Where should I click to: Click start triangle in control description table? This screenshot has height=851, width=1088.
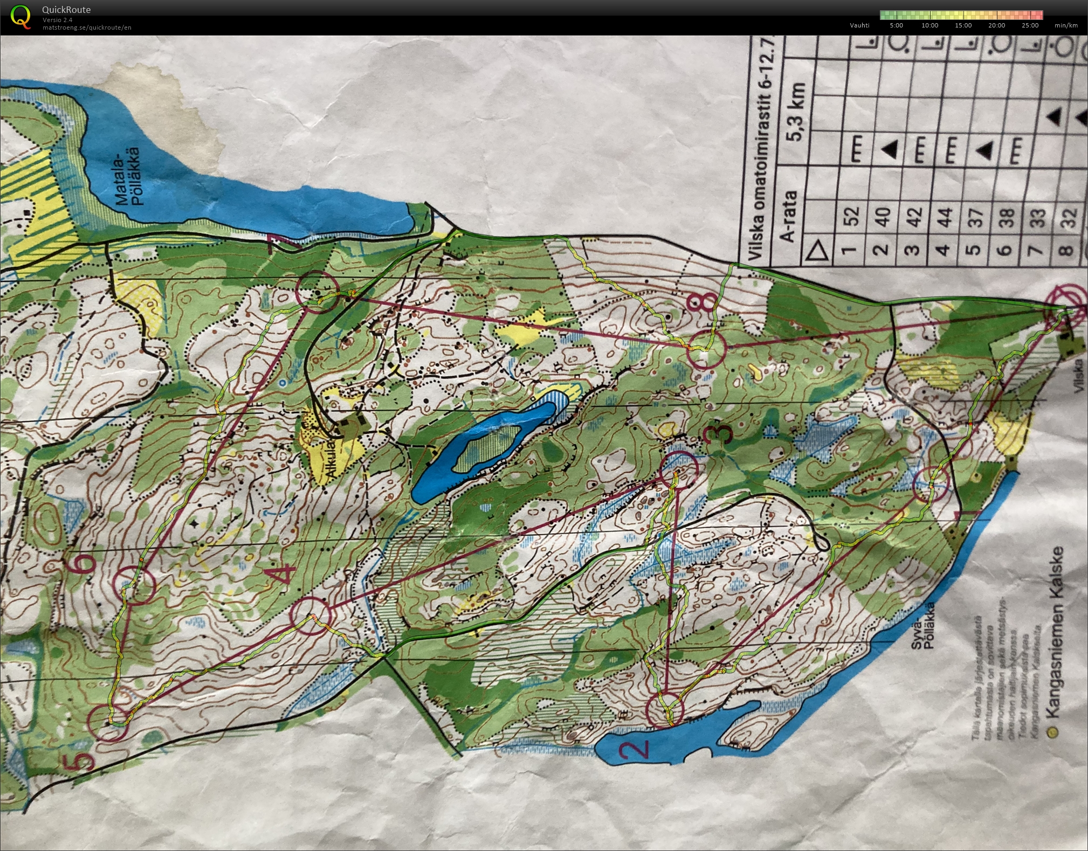click(818, 251)
